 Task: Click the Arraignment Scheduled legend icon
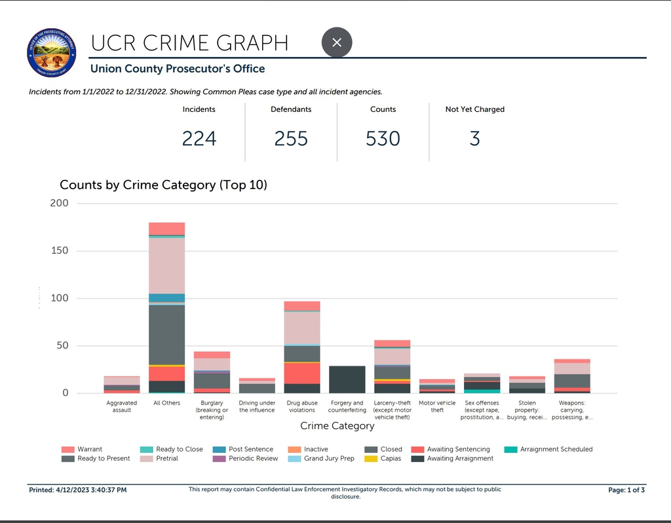[511, 450]
